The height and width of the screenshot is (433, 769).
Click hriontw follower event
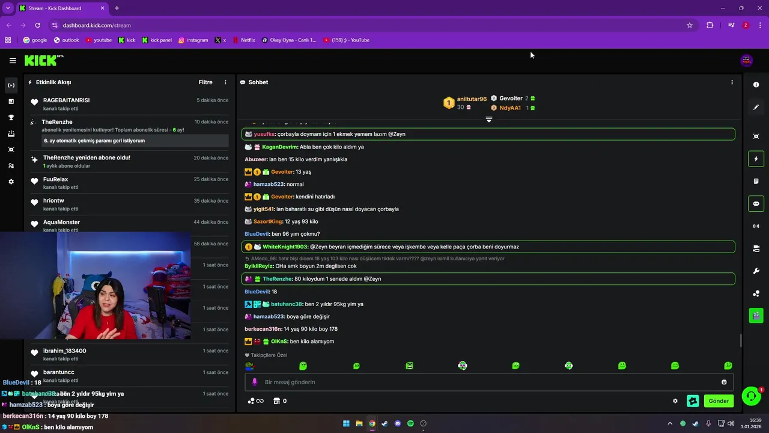tap(53, 201)
